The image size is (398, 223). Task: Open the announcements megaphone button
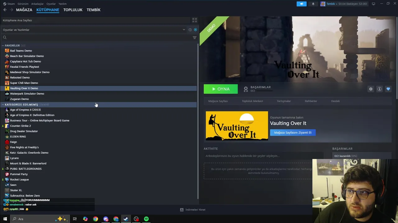click(301, 4)
